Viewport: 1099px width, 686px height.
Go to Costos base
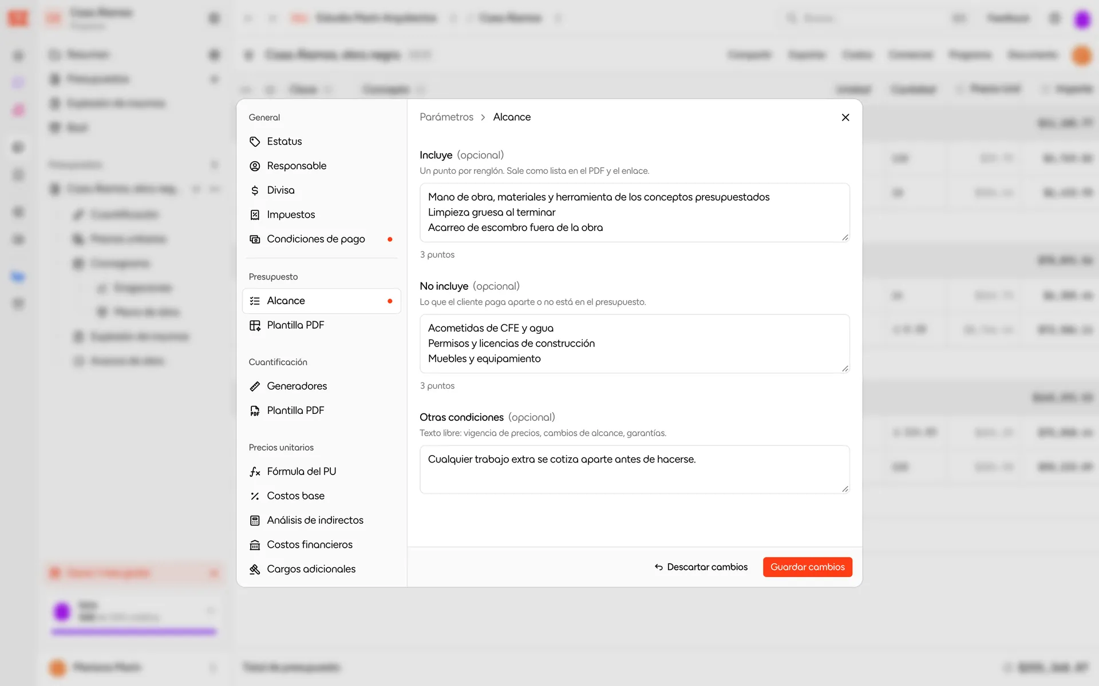321,496
